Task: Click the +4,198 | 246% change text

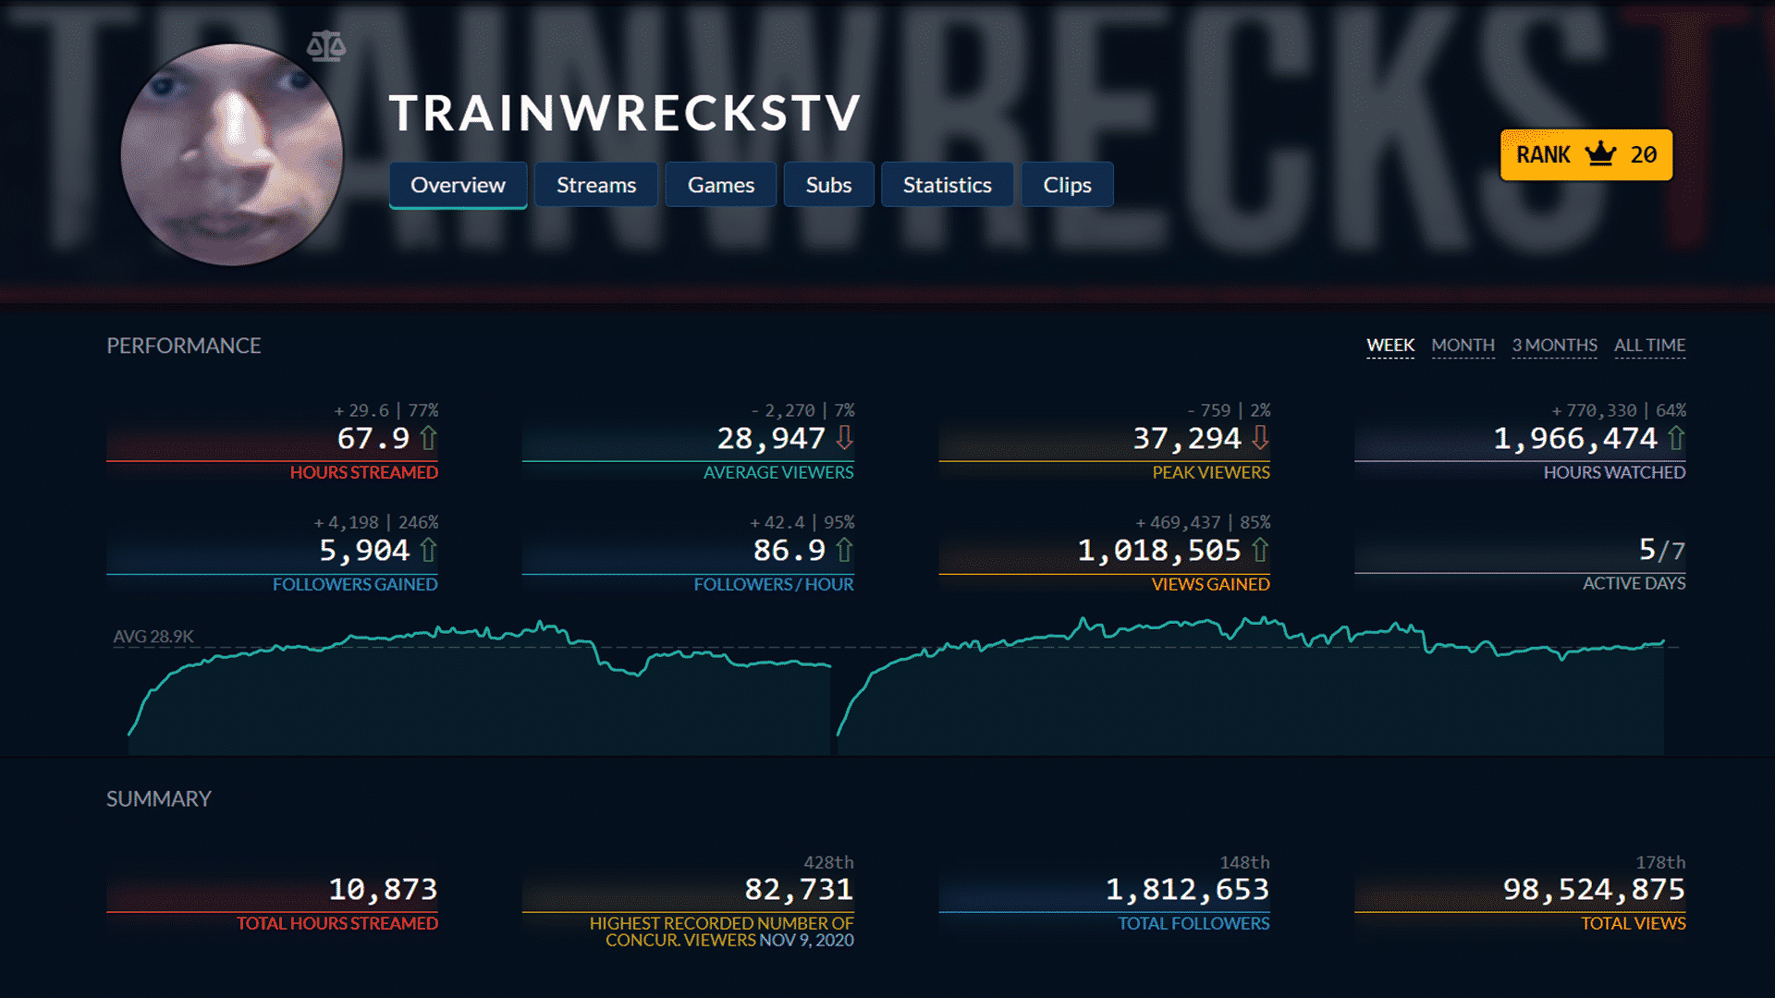Action: click(376, 522)
